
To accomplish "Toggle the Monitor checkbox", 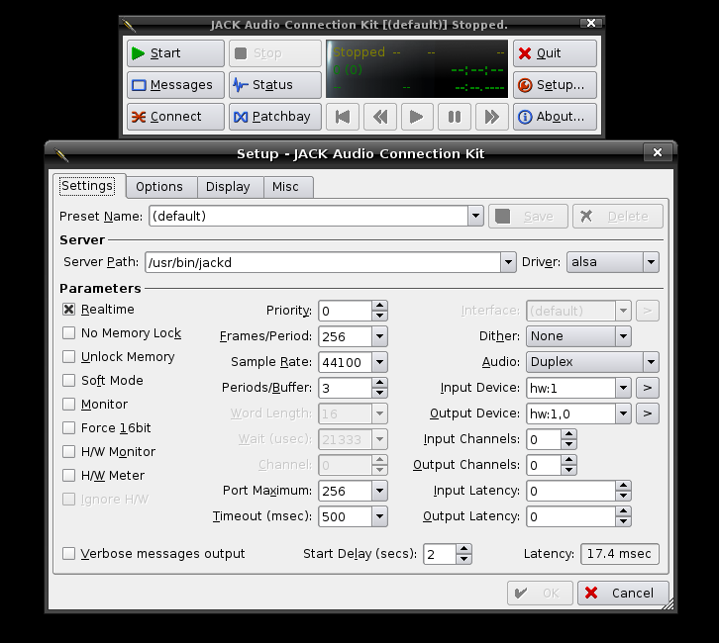I will pos(68,405).
